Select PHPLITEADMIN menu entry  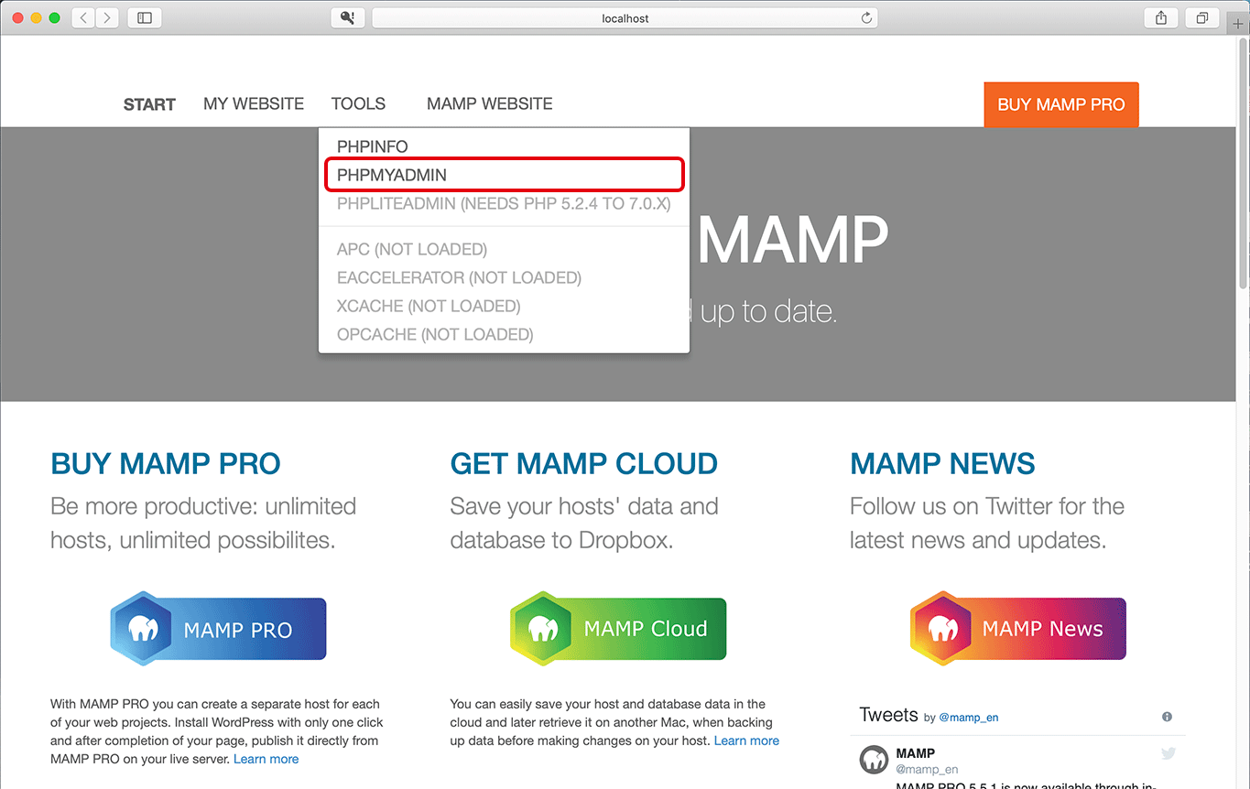(x=504, y=203)
